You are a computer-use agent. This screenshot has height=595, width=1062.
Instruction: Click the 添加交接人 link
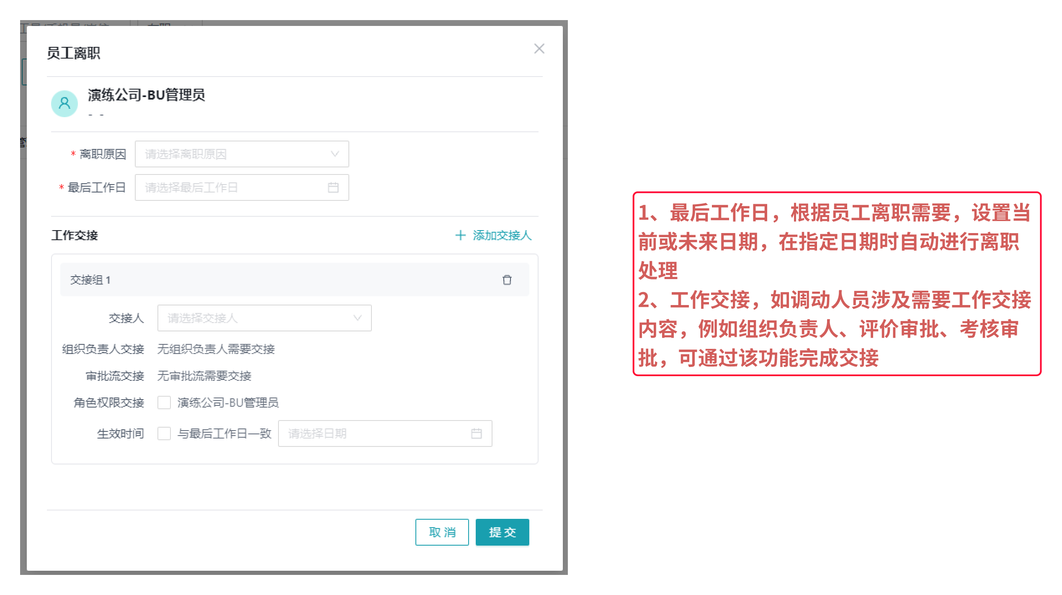tap(502, 235)
